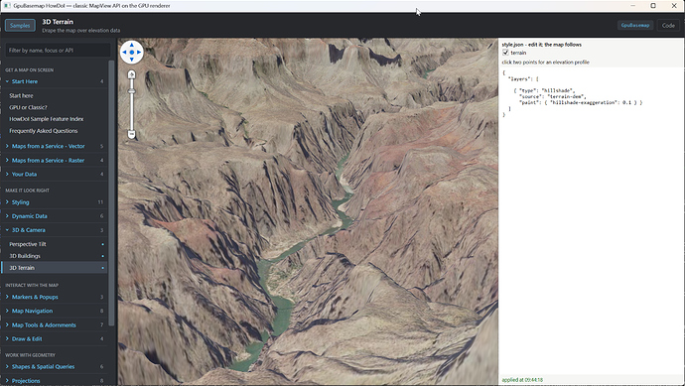
Task: Minimize the GpuBasemap HowDoI window
Action: (x=633, y=6)
